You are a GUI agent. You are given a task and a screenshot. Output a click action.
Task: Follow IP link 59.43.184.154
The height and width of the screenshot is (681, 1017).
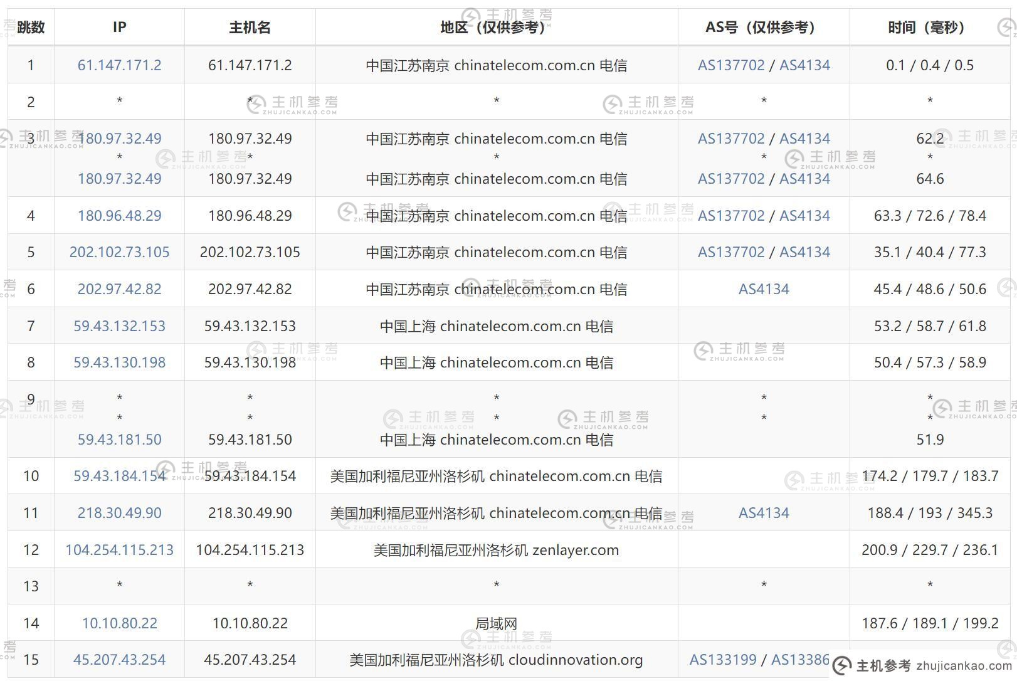119,476
